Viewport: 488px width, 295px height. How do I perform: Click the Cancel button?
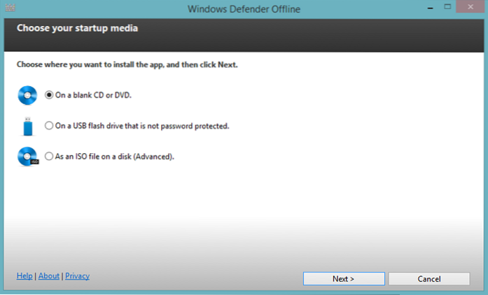click(x=429, y=279)
